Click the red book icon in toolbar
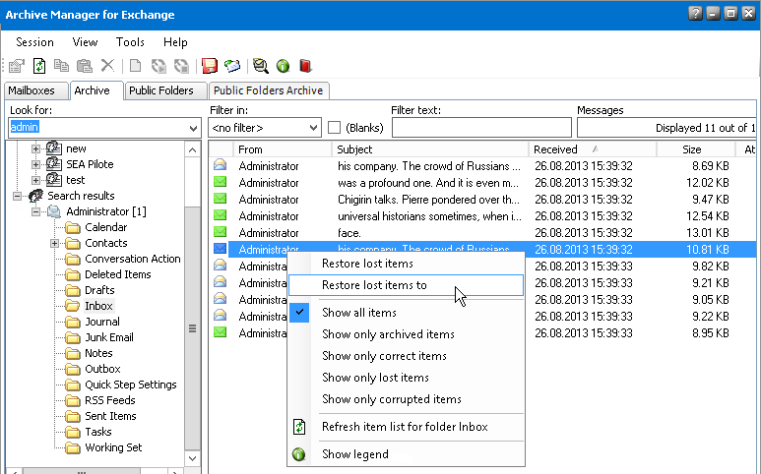Viewport: 761px width, 474px height. point(305,66)
